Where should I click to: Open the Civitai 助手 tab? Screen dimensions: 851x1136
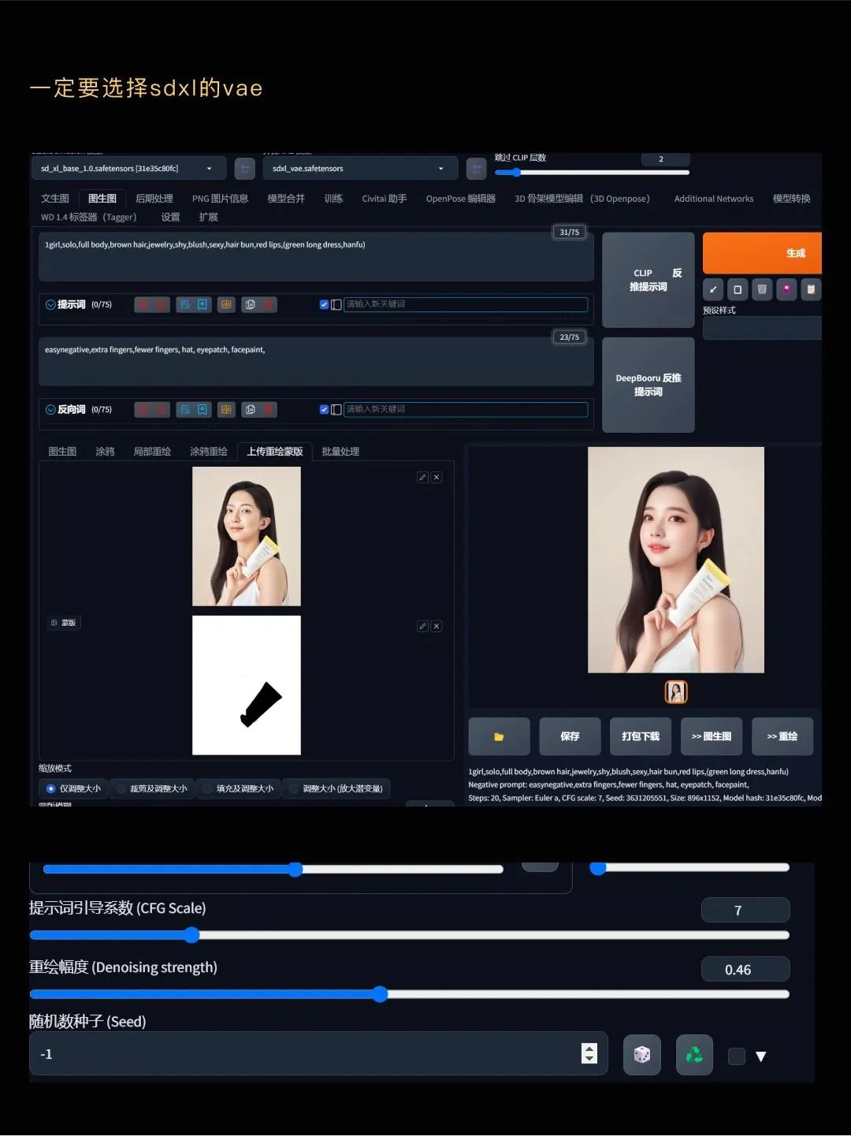385,199
